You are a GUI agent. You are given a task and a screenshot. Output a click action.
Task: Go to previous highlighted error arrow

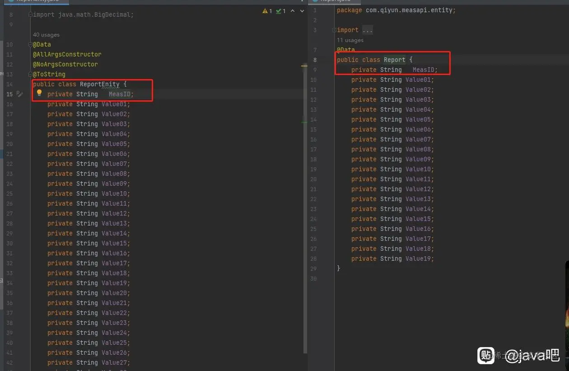pos(293,11)
